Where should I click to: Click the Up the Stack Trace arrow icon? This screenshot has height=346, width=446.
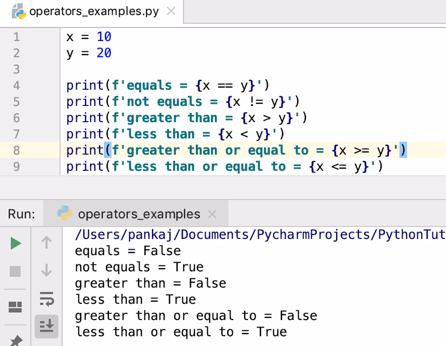(47, 243)
